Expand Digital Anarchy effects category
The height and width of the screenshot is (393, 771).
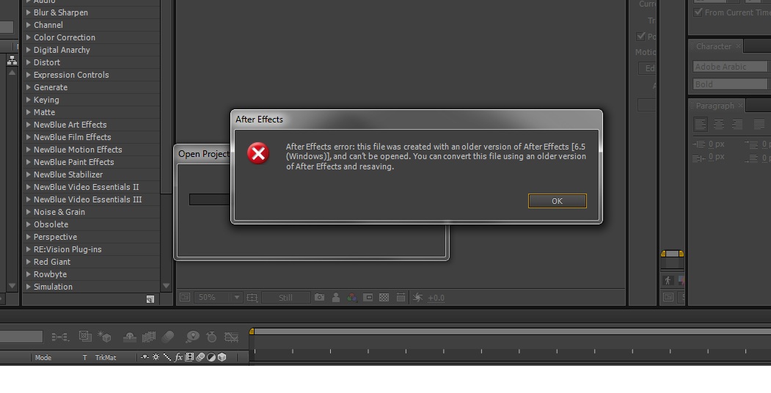click(29, 50)
